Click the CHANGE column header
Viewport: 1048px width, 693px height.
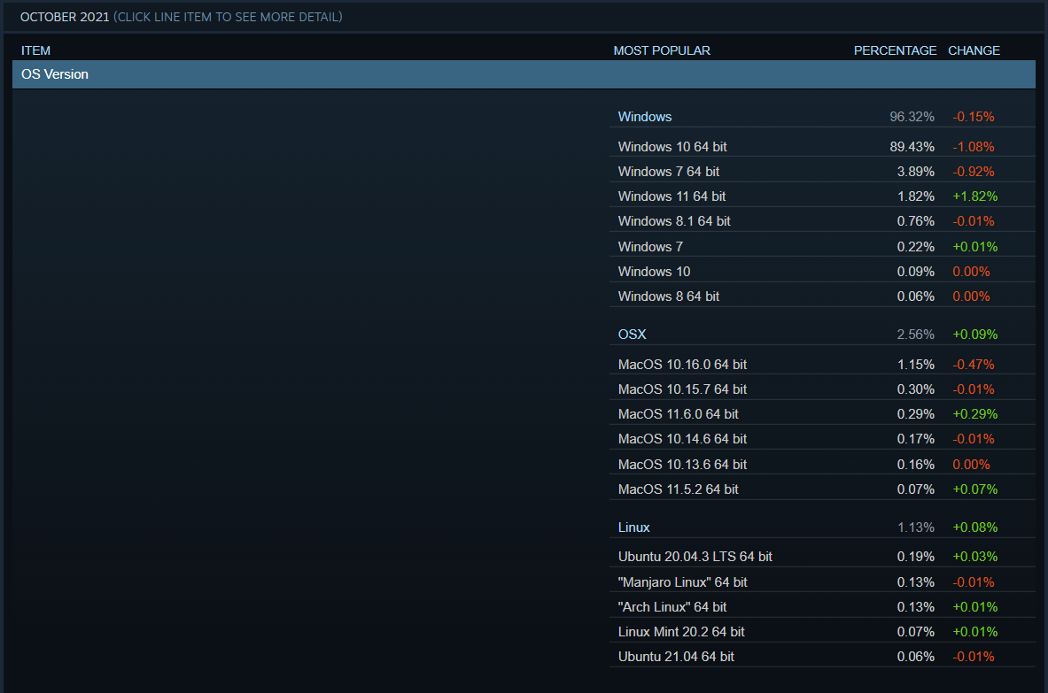click(974, 50)
